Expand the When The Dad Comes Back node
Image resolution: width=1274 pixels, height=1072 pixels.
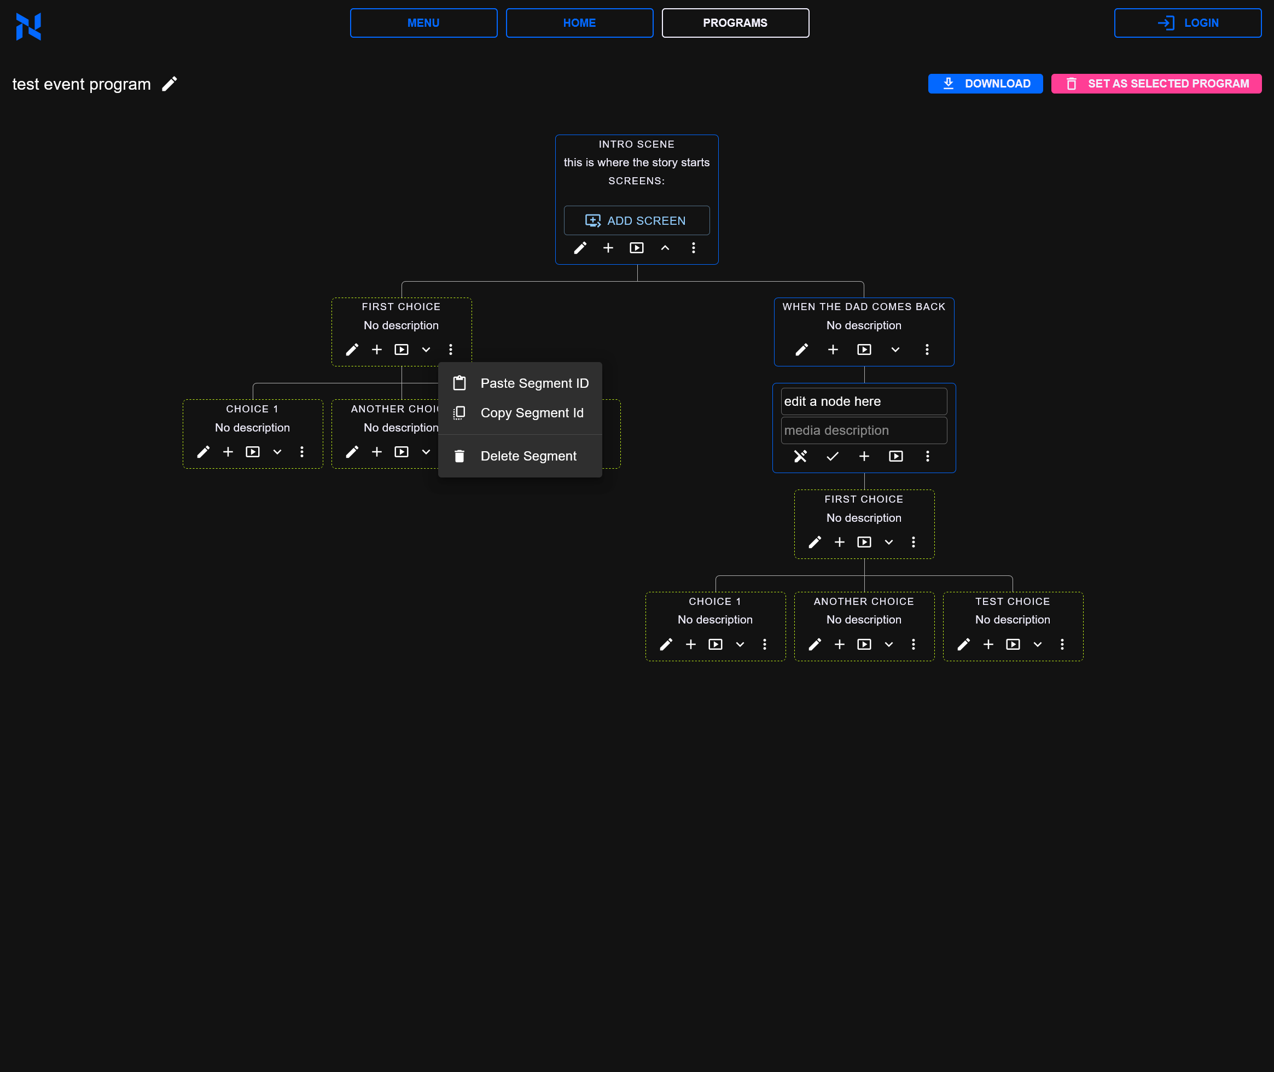(x=895, y=349)
